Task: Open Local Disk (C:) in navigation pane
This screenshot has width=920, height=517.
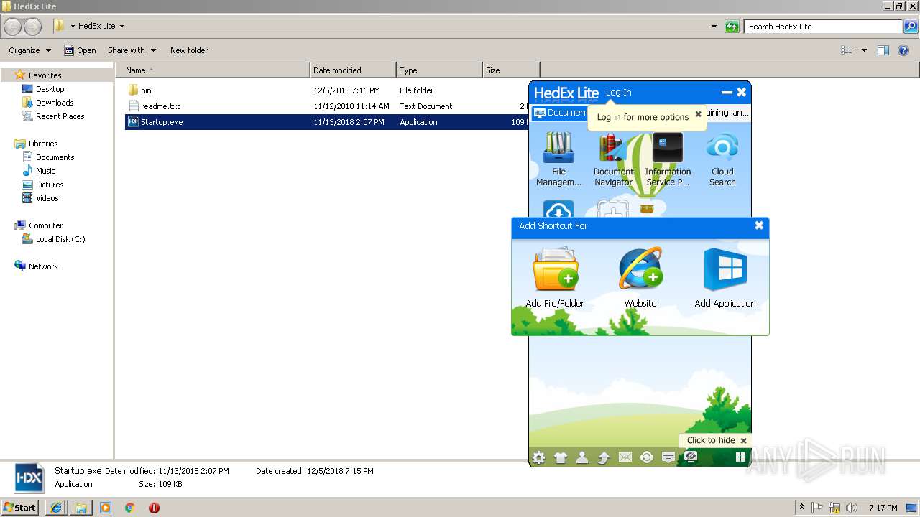Action: (60, 239)
